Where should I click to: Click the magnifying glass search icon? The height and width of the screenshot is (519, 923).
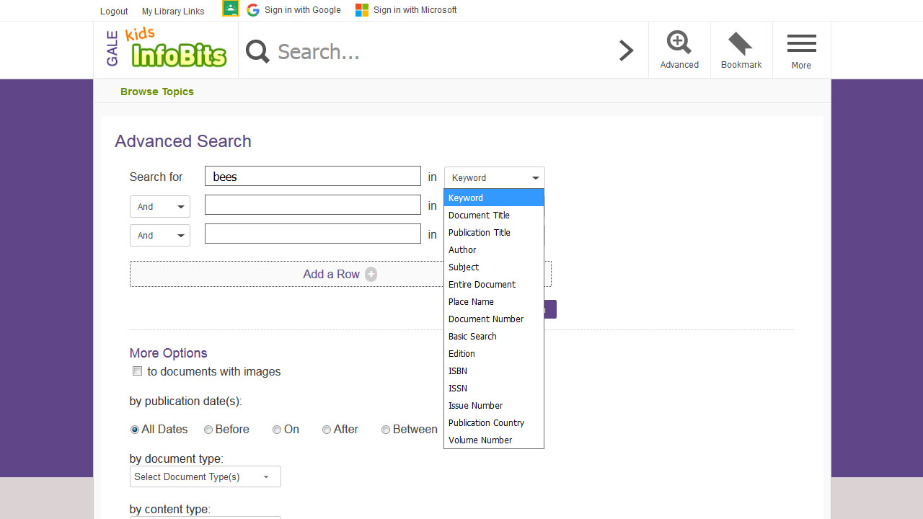pyautogui.click(x=257, y=51)
